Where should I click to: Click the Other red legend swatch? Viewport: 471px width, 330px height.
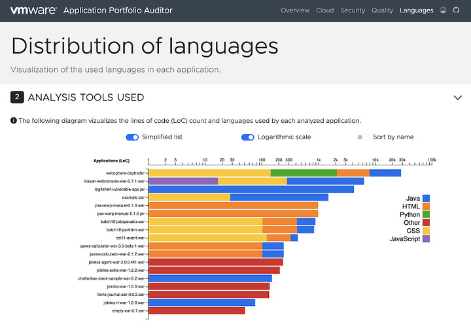point(426,223)
